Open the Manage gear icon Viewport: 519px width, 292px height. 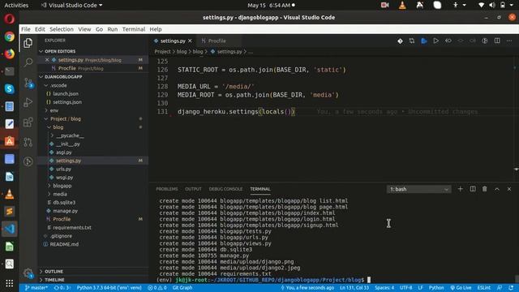coord(28,273)
